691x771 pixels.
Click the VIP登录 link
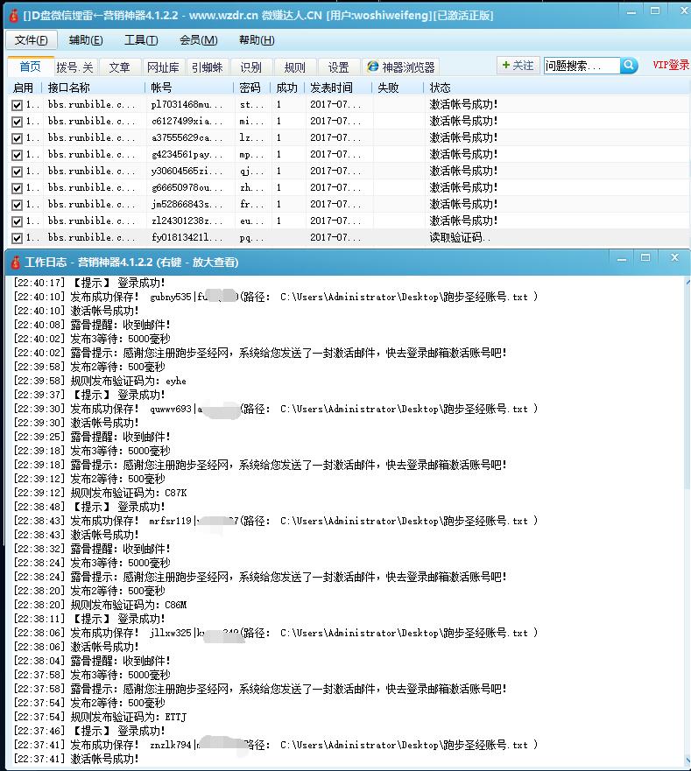click(x=671, y=65)
